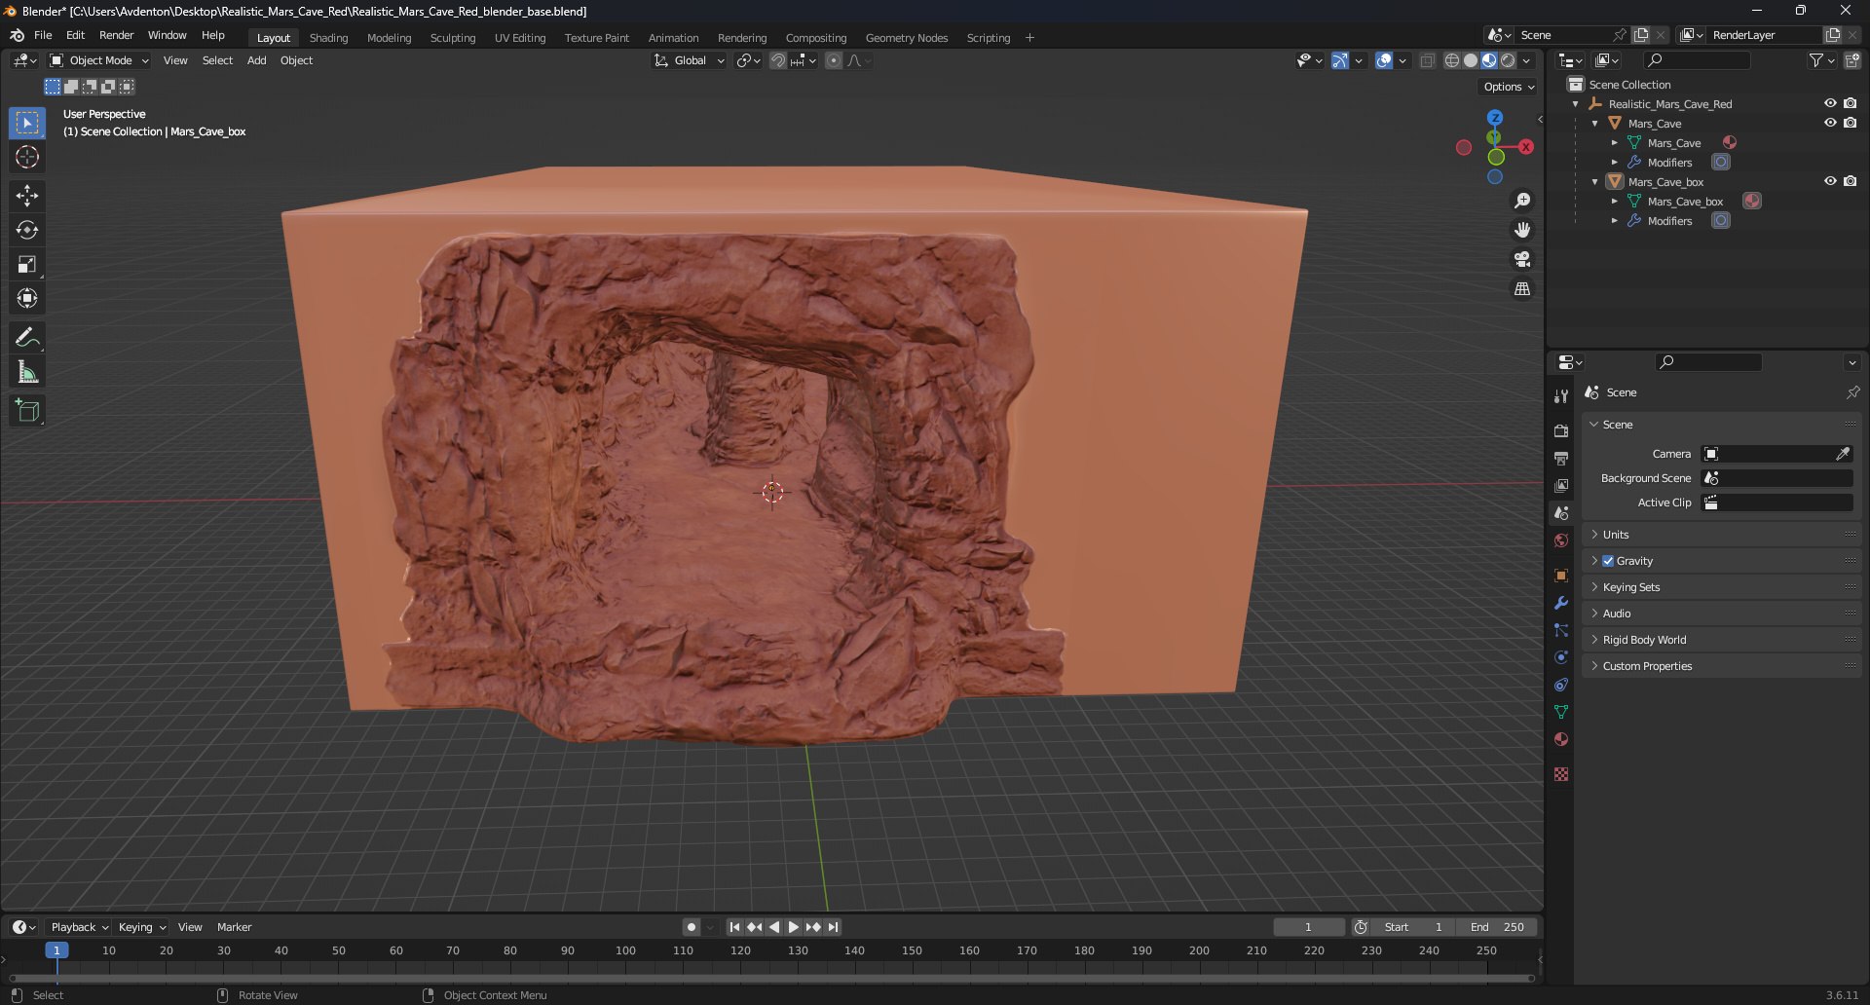The height and width of the screenshot is (1005, 1870).
Task: Jump to the start frame
Action: tap(734, 927)
